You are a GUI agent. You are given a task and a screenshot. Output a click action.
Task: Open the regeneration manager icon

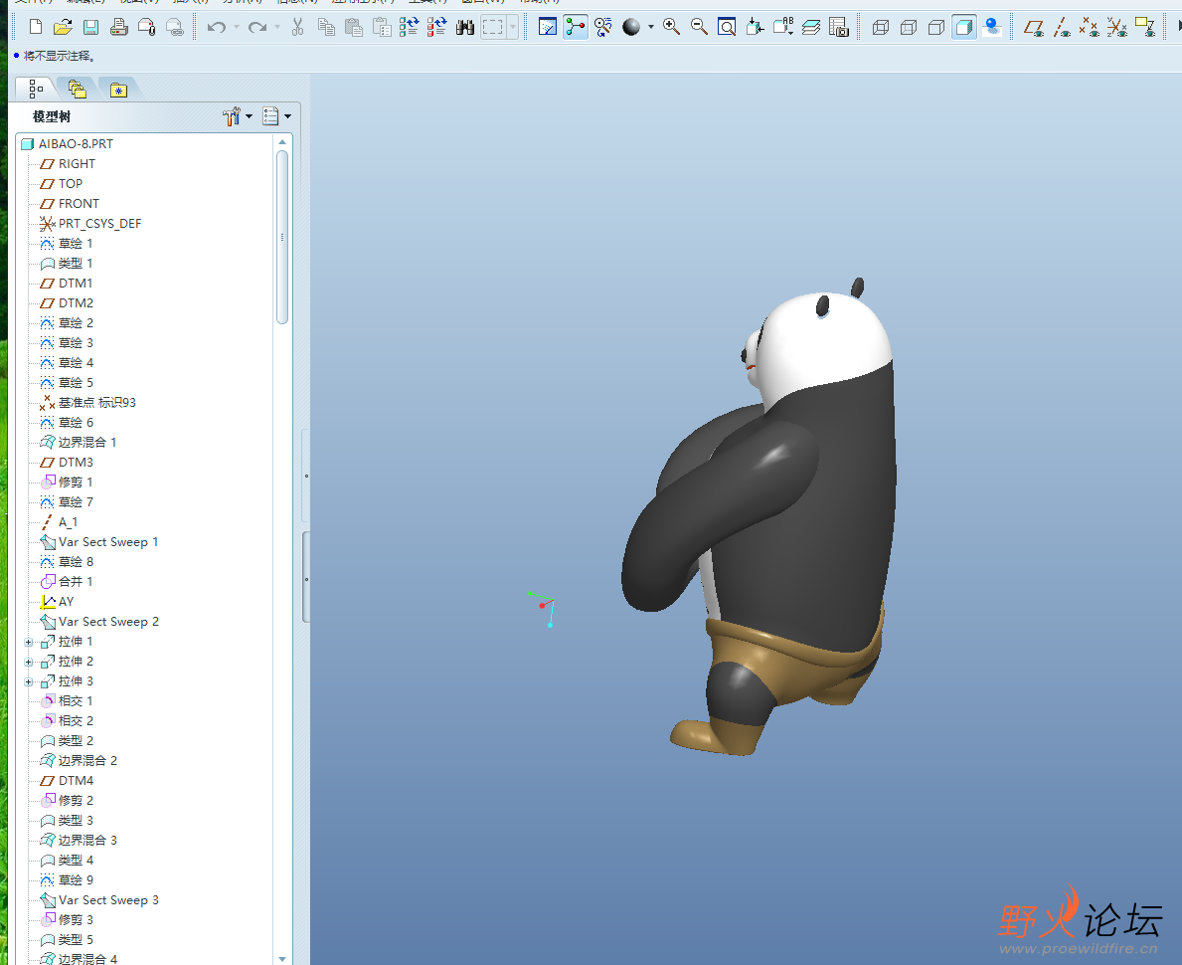436,27
